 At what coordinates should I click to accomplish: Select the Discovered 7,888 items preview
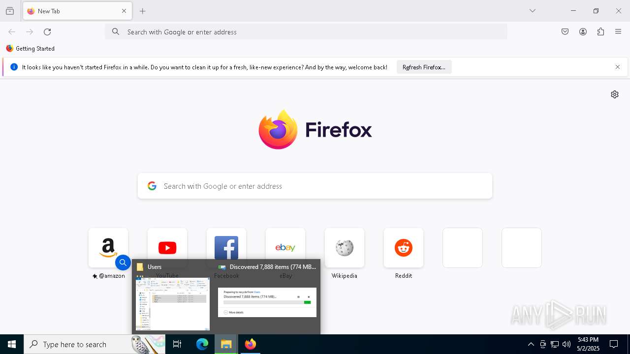click(x=267, y=302)
